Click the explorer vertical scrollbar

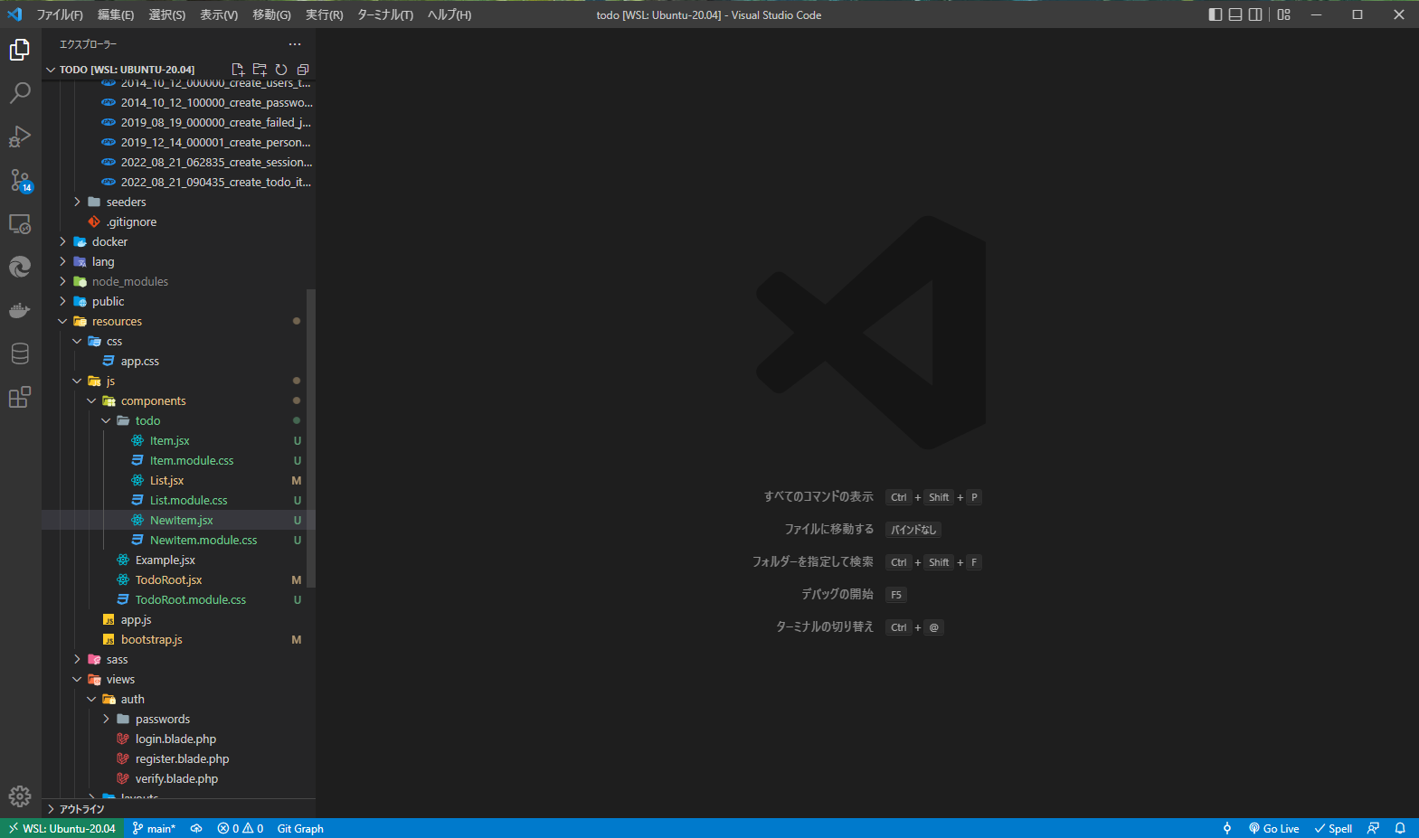click(311, 438)
